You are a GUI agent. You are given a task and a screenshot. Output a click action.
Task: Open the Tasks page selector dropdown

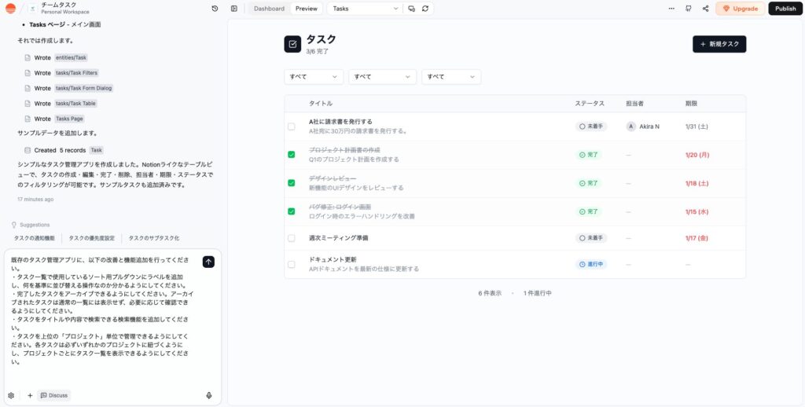(x=364, y=9)
